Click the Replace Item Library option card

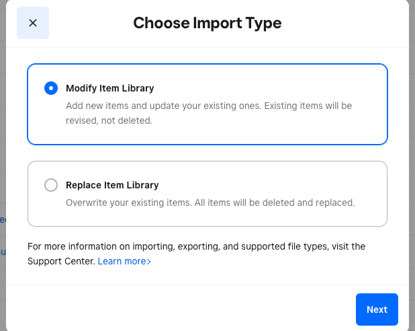(x=207, y=194)
